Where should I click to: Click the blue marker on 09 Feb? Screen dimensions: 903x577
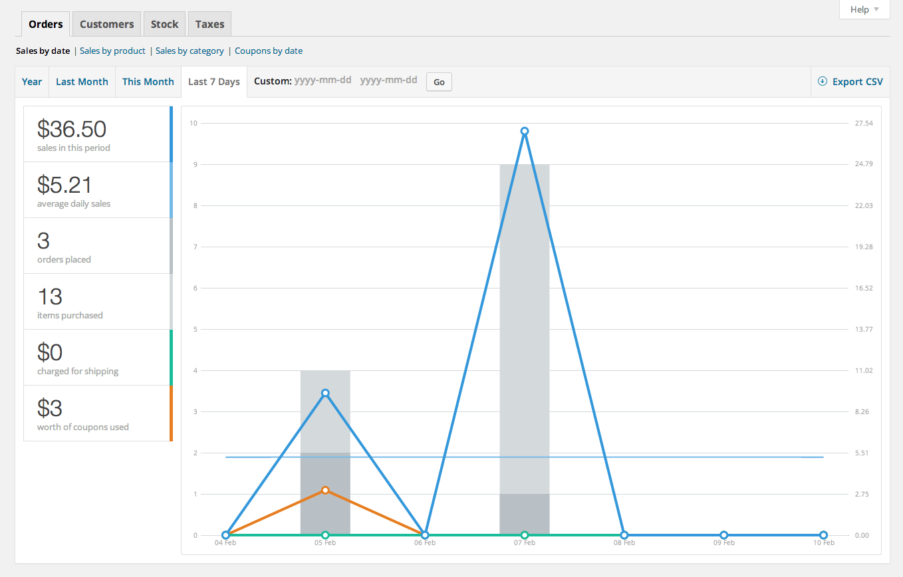(724, 534)
